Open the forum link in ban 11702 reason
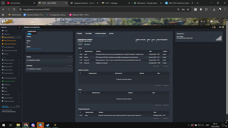This screenshot has height=128, width=228. pos(130,60)
